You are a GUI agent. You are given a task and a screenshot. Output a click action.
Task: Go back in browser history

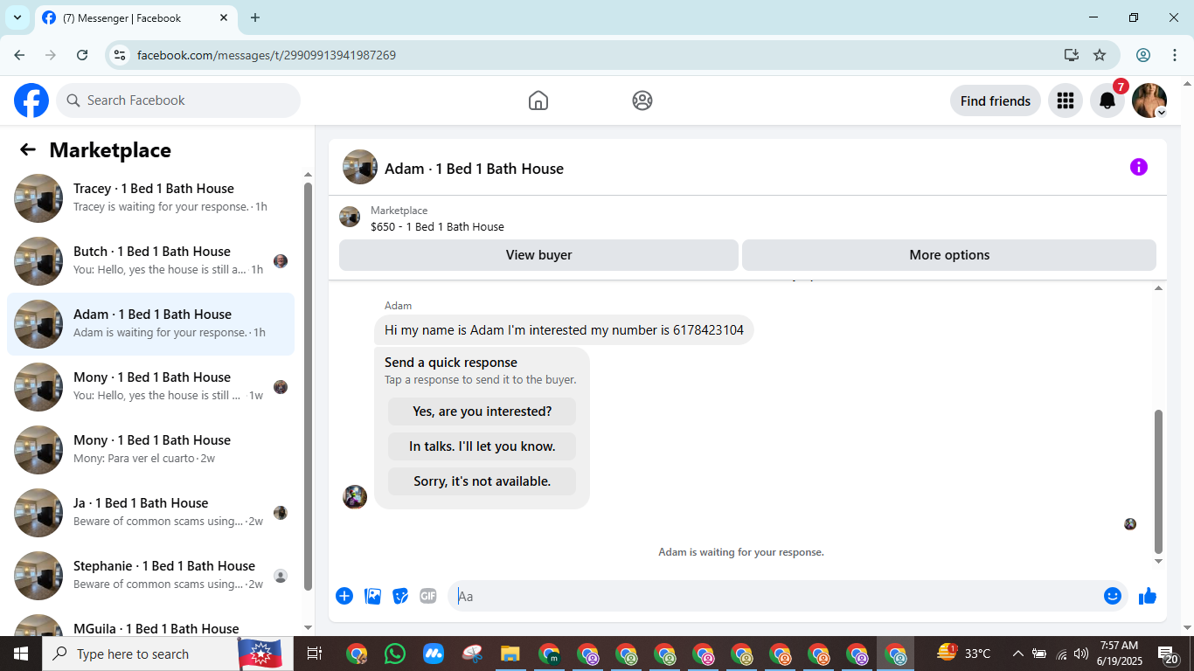click(19, 55)
